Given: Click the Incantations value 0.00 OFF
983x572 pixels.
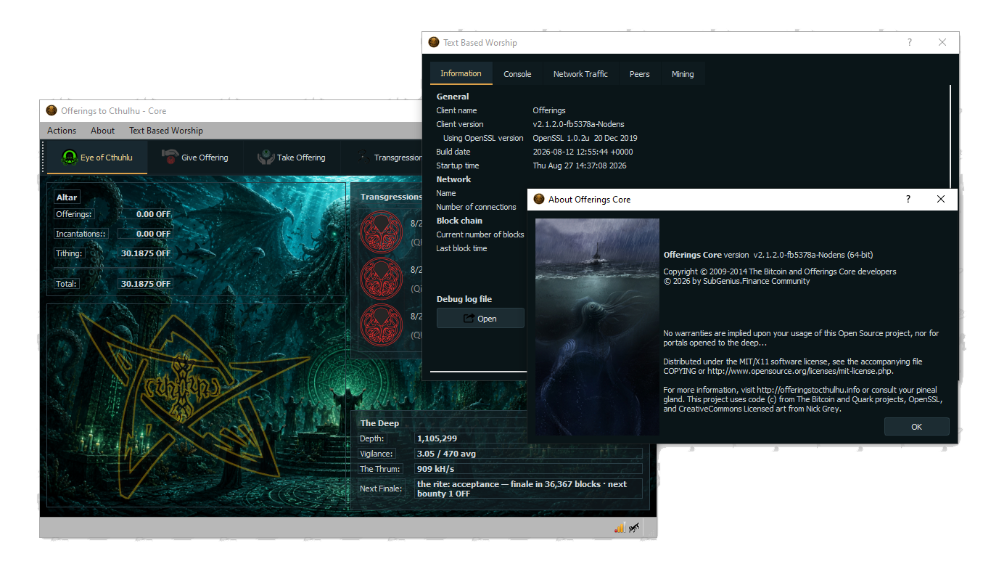Looking at the screenshot, I should (153, 234).
